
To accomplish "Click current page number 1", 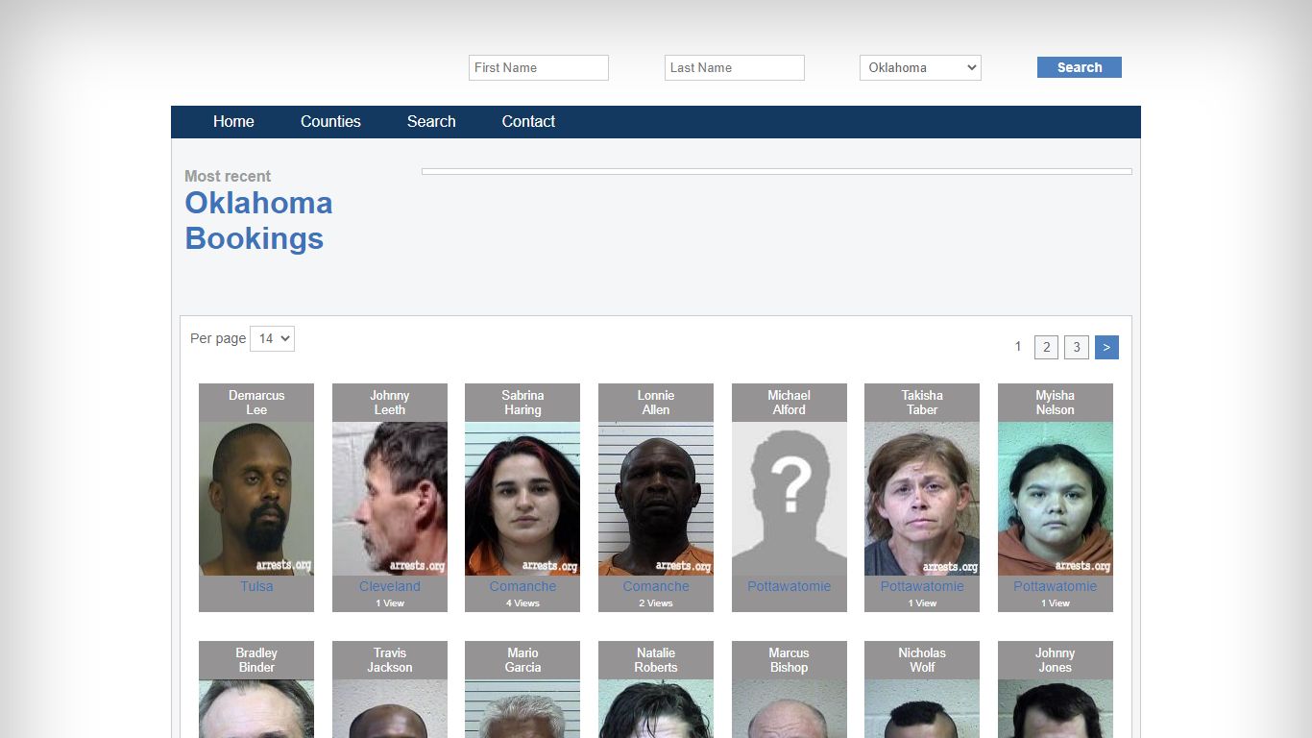I will pyautogui.click(x=1018, y=346).
